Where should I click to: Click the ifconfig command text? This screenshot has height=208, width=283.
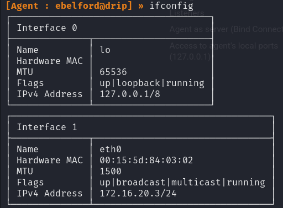(171, 6)
